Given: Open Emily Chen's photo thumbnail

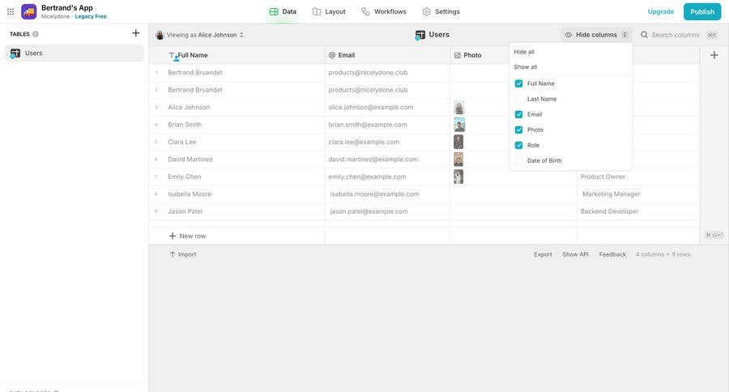Looking at the screenshot, I should point(458,177).
